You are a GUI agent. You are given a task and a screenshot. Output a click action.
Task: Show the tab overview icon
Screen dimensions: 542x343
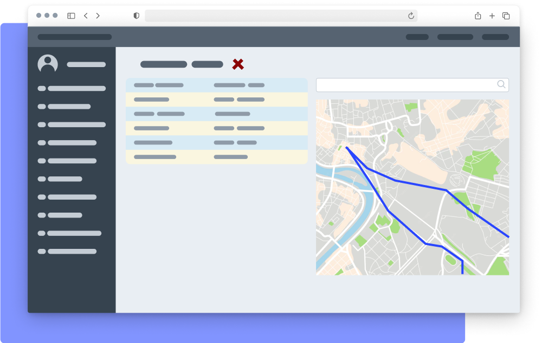(x=506, y=16)
